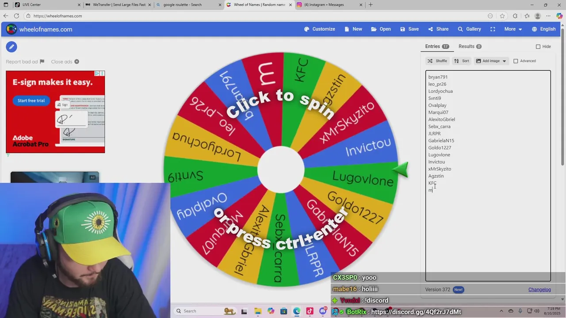
Task: Open the Changelog link
Action: (x=539, y=290)
